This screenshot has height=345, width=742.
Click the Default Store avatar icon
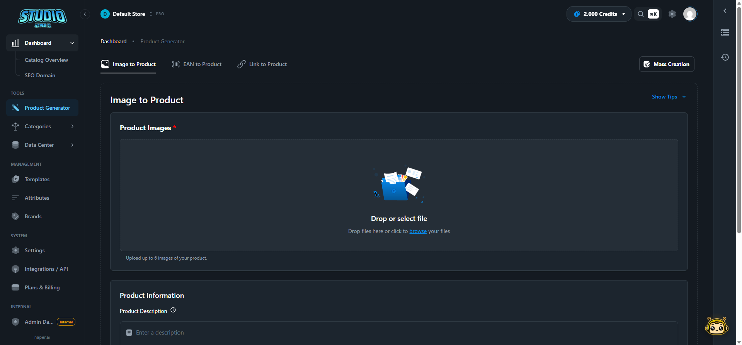(105, 14)
